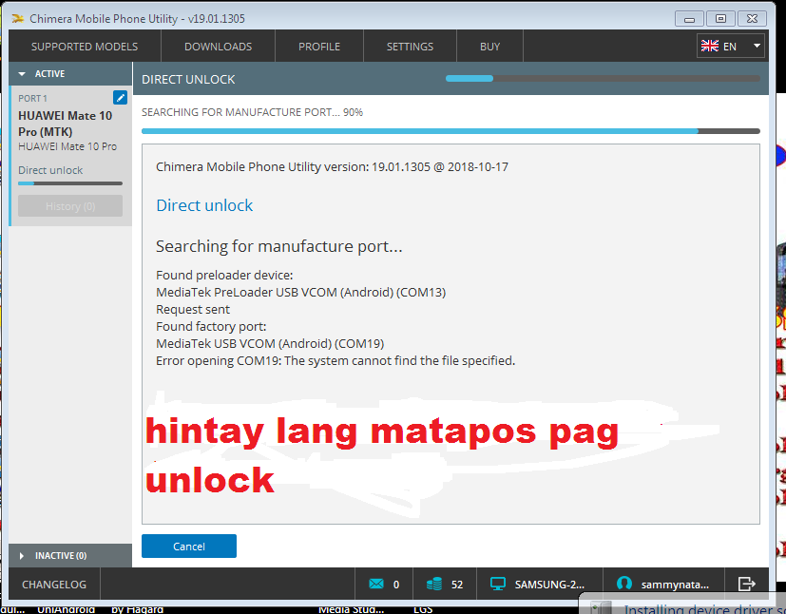Click the 'Request sent' log line

point(193,310)
